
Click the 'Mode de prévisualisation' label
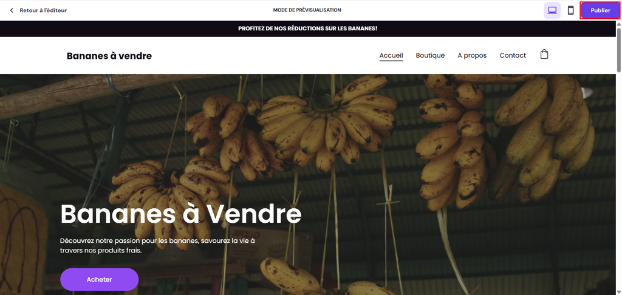click(307, 10)
